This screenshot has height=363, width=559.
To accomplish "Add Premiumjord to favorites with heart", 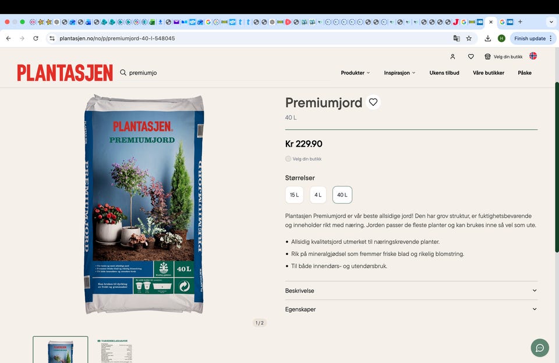I will click(373, 102).
